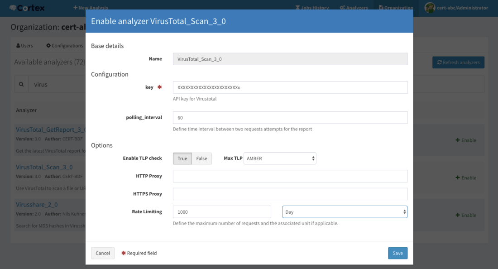Click the HTTP Proxy text box
Image resolution: width=498 pixels, height=269 pixels.
click(x=290, y=176)
